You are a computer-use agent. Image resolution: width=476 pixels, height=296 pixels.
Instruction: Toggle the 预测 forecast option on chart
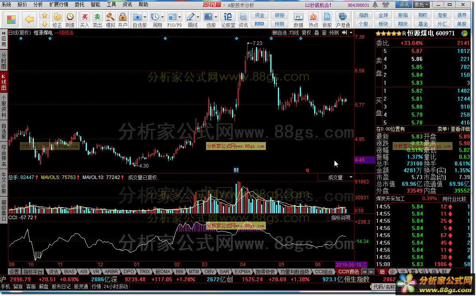point(334,33)
